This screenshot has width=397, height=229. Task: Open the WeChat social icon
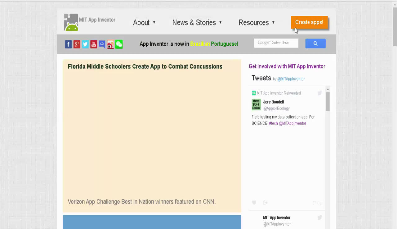pos(119,44)
